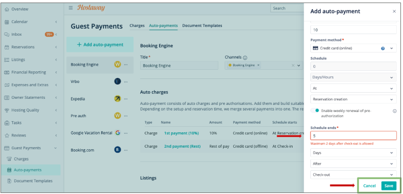The width and height of the screenshot is (403, 194).
Task: Click the Title input field
Action: point(179,66)
